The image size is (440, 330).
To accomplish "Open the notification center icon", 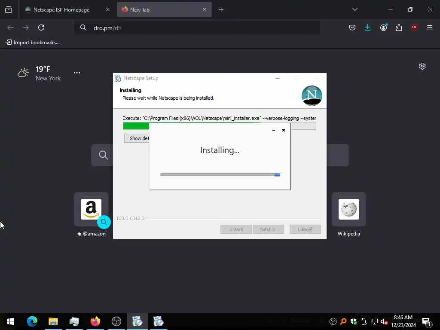I will click(x=427, y=321).
